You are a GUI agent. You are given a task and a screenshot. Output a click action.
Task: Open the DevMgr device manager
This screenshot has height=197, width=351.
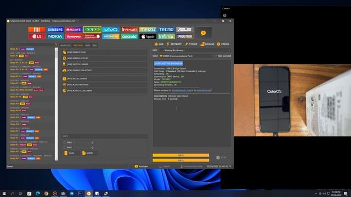tap(207, 44)
